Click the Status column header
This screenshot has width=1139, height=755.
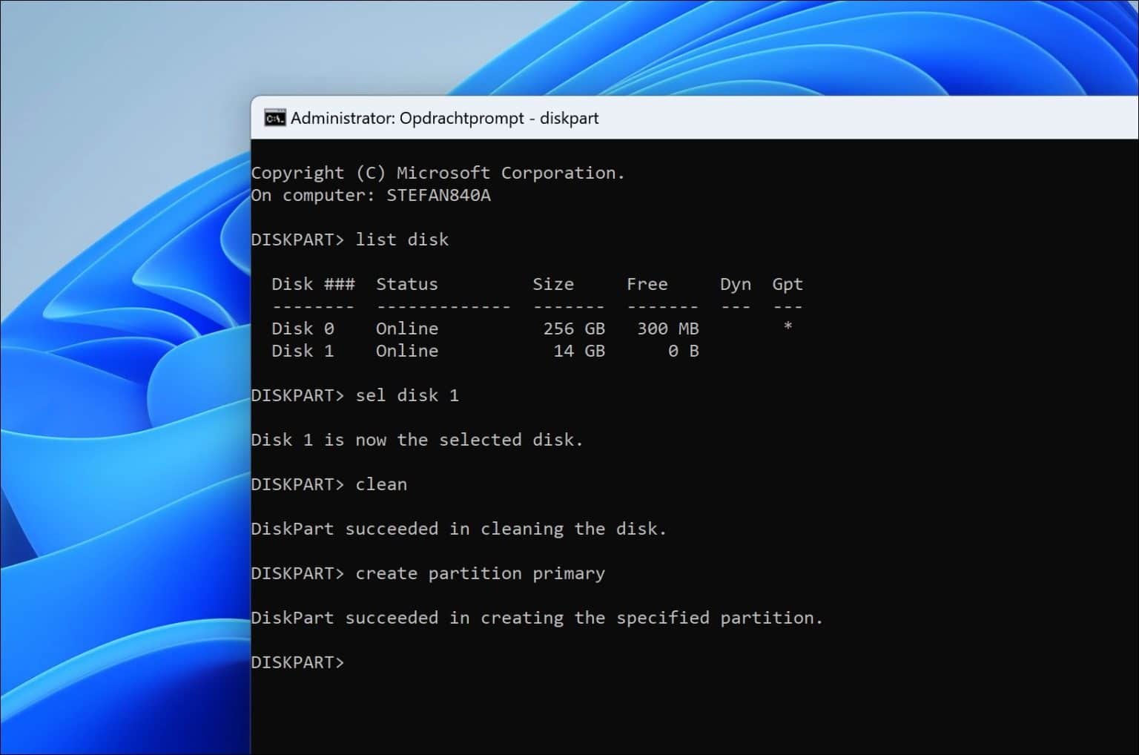406,284
